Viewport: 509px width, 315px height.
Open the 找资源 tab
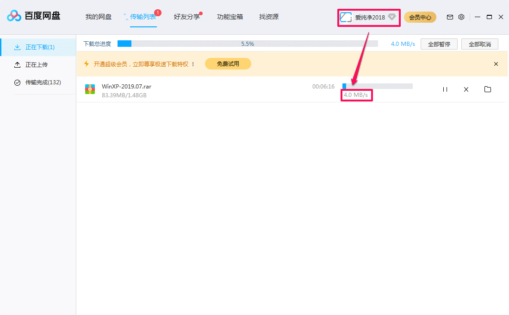[x=269, y=17]
